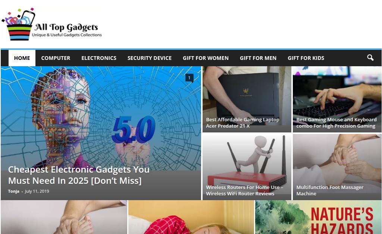Click author name Tonja

point(14,191)
